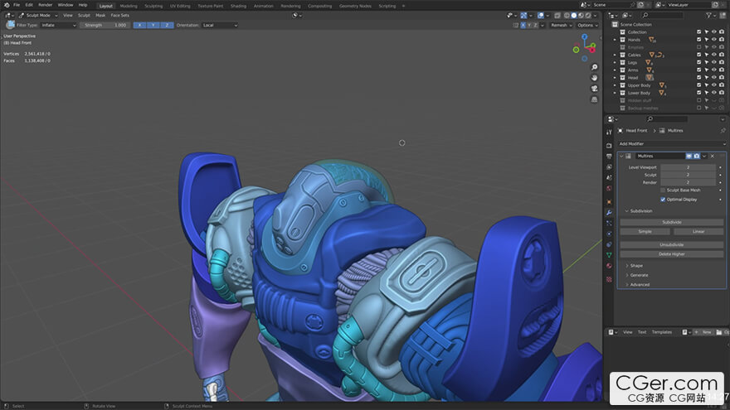This screenshot has height=410, width=730.
Task: Click the pan view hand gizmo icon
Action: point(595,77)
